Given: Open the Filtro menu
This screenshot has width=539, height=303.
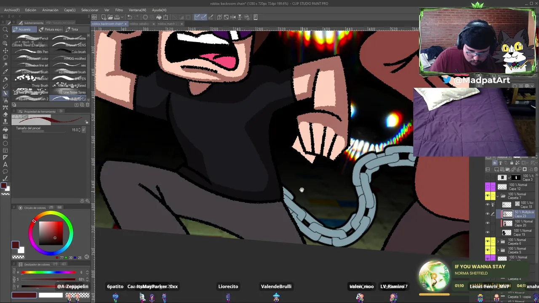Looking at the screenshot, I should pos(119,10).
